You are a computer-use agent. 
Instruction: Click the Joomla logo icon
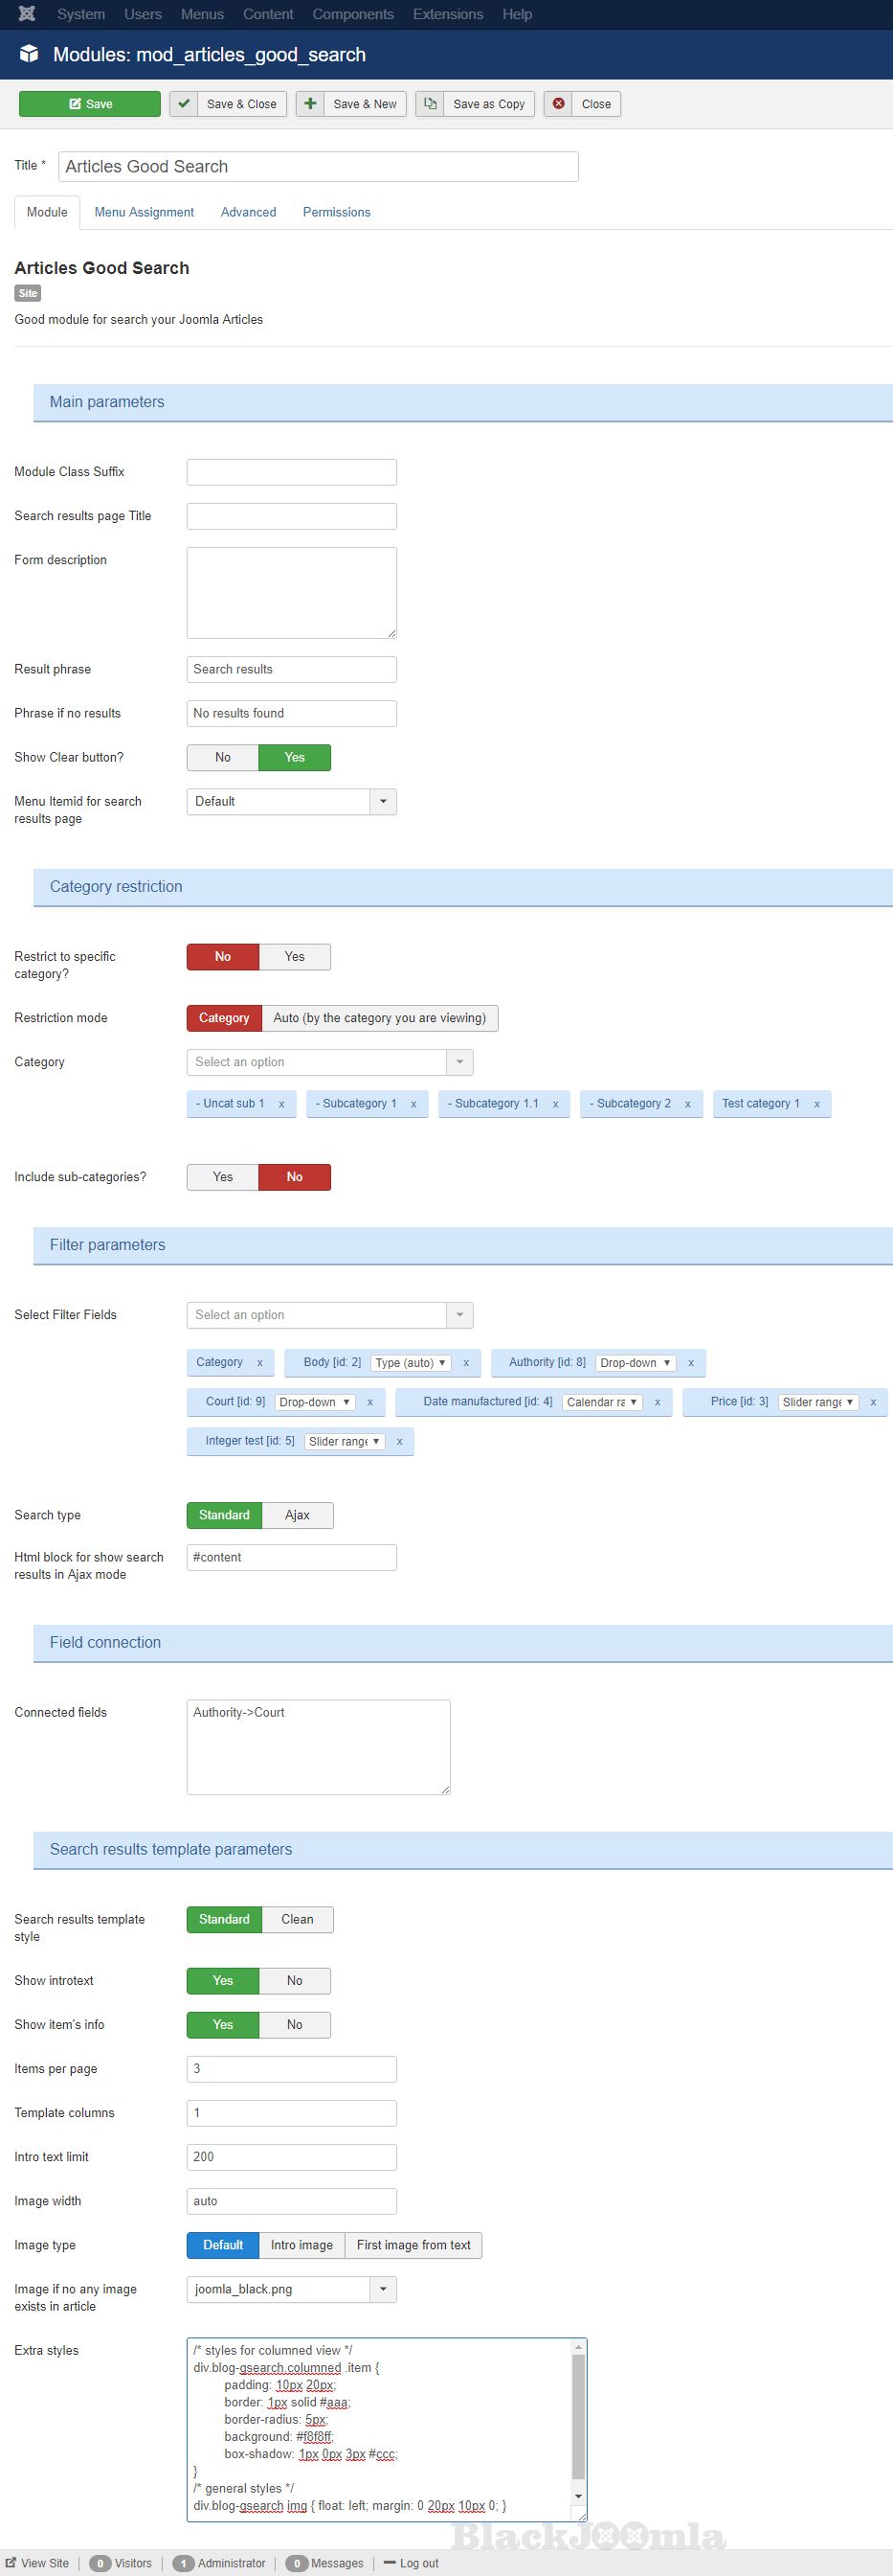27,14
